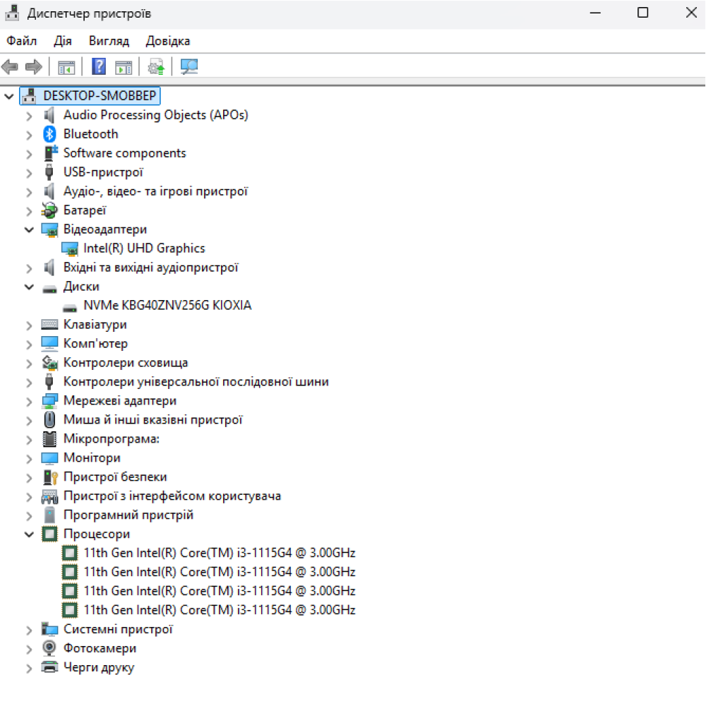Click the Forward arrow toolbar icon
Screen dimensions: 706x706
tap(33, 67)
